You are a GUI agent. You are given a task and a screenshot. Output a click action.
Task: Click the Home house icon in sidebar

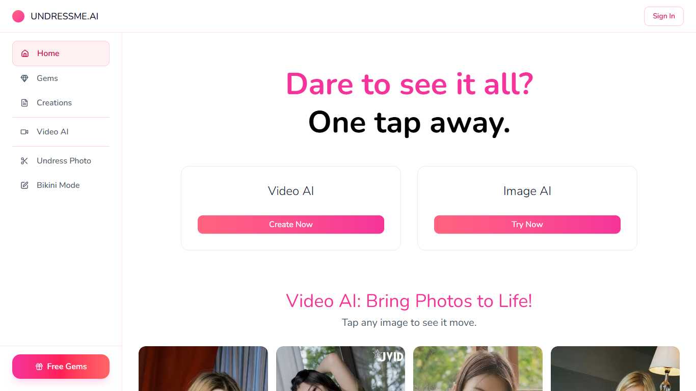(25, 53)
